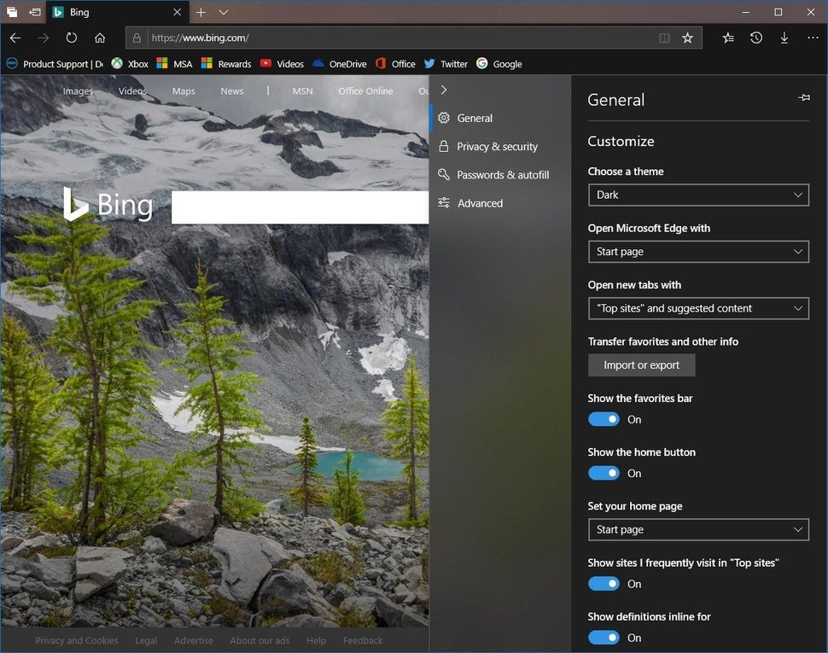Open Bing Images from the navigation bar
The image size is (828, 653).
(77, 90)
